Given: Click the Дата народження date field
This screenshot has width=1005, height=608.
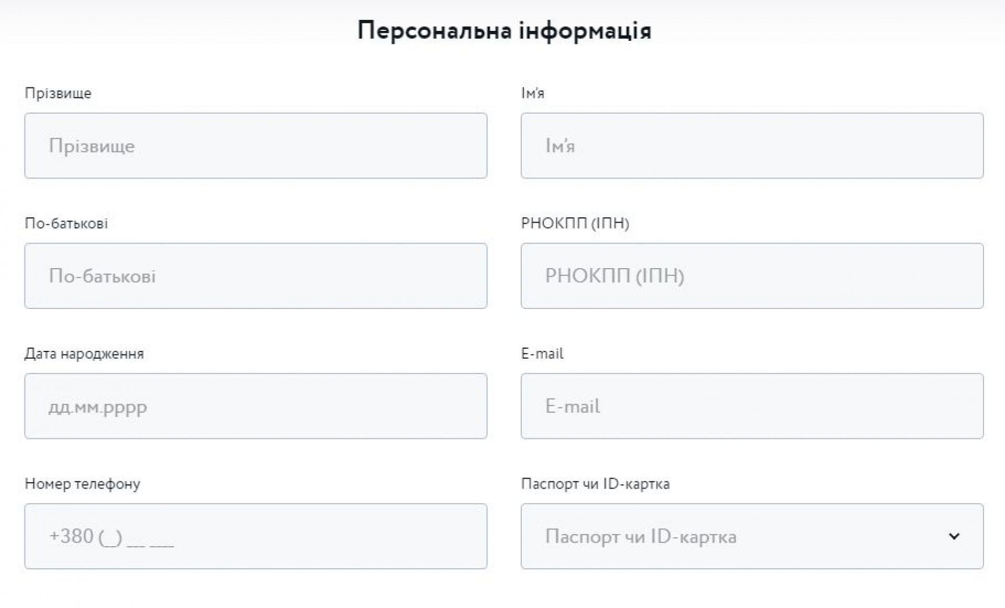Looking at the screenshot, I should click(x=255, y=406).
